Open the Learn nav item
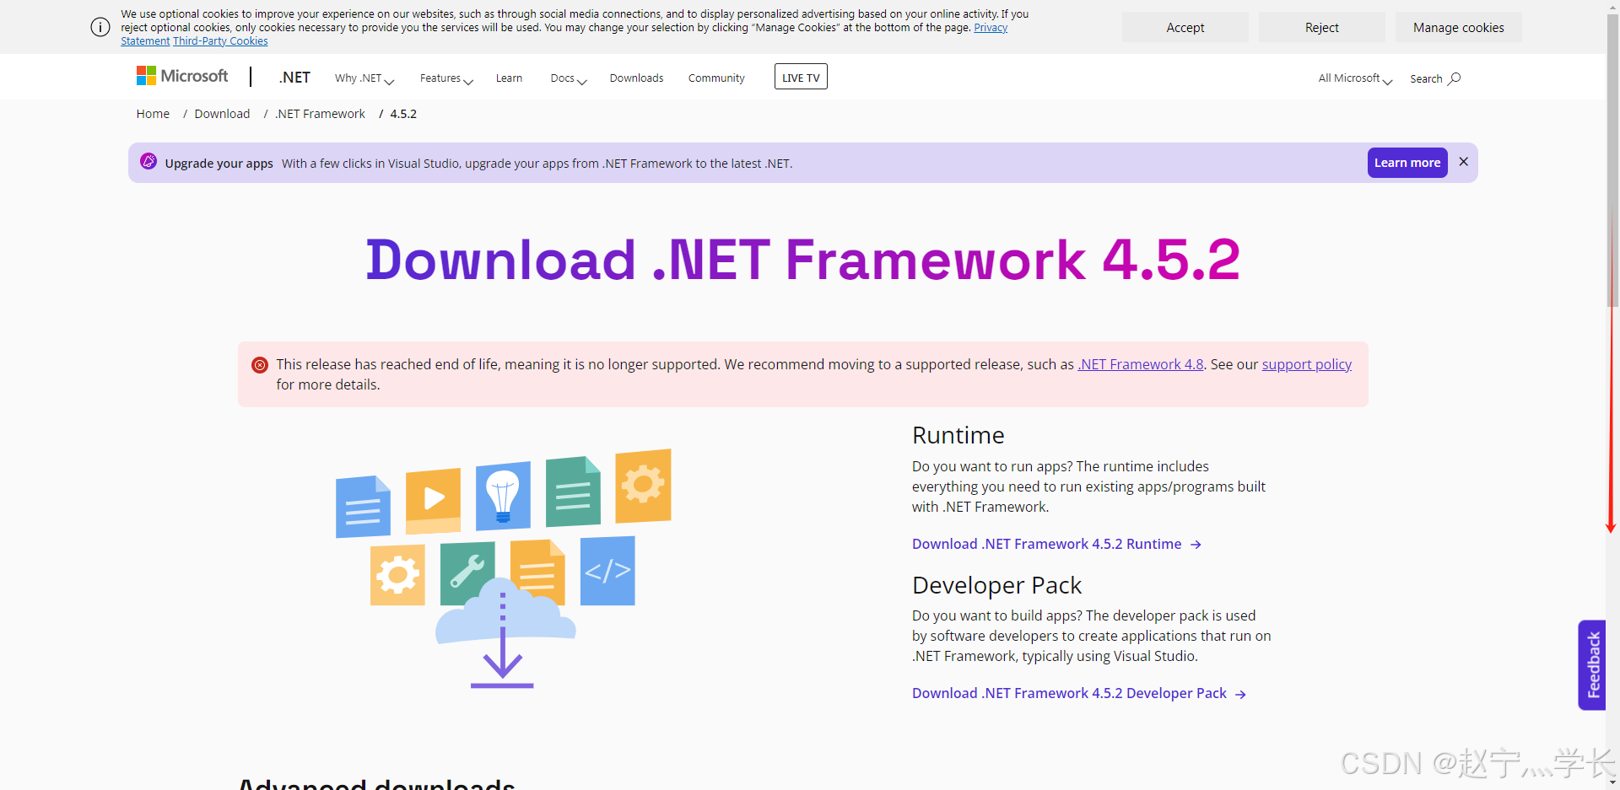The image size is (1620, 790). [509, 78]
